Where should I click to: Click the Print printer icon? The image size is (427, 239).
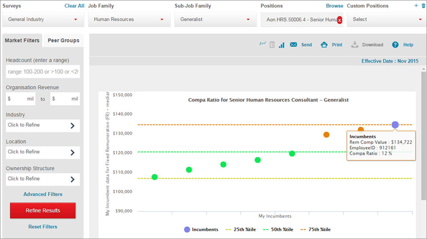click(x=324, y=45)
